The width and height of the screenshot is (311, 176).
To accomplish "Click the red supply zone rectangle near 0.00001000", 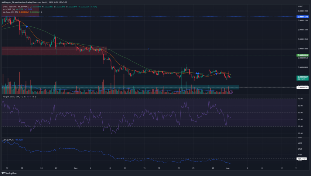I will pos(54,51).
